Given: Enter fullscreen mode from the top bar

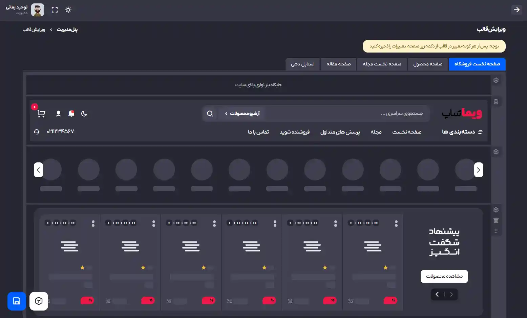Looking at the screenshot, I should (x=55, y=10).
